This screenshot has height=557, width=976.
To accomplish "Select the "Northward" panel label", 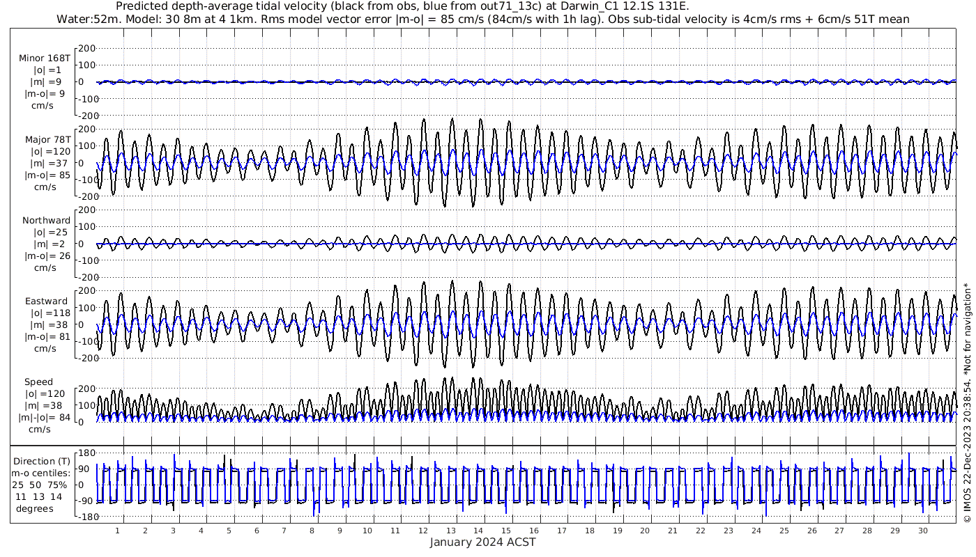I will 46,220.
